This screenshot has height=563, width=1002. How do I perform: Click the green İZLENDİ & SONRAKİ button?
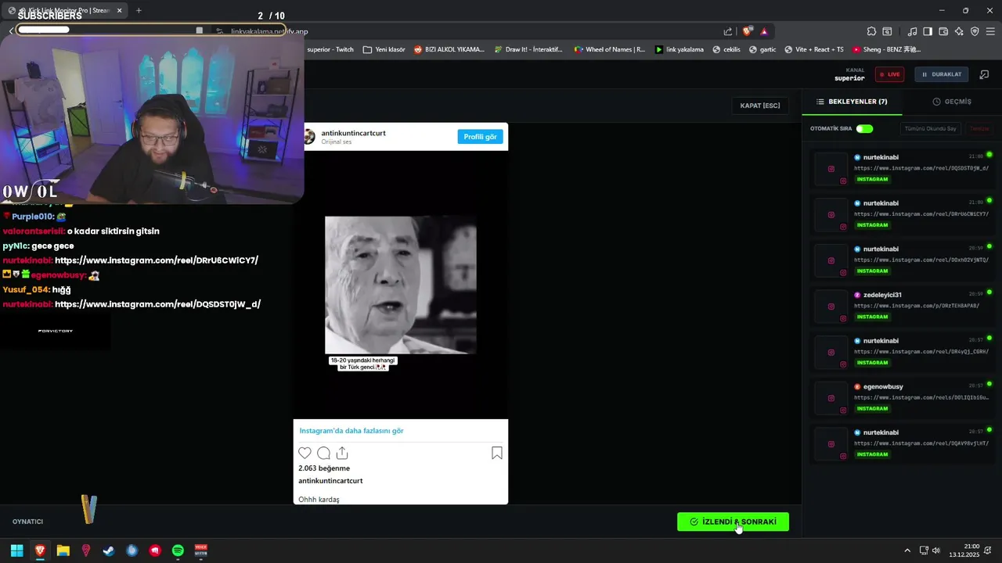click(733, 522)
